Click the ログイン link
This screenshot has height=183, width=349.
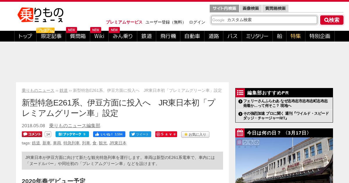point(197,22)
